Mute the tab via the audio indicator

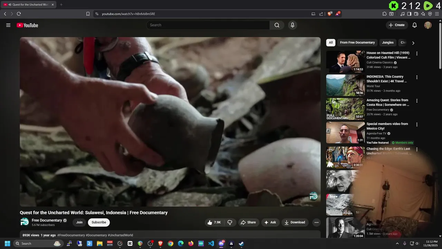pos(9,4)
